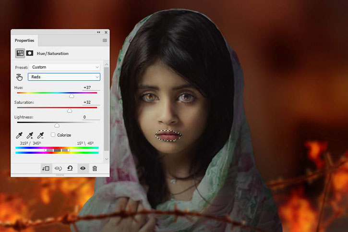Image resolution: width=348 pixels, height=232 pixels.
Task: Enable the Colorize checkbox
Action: click(53, 135)
